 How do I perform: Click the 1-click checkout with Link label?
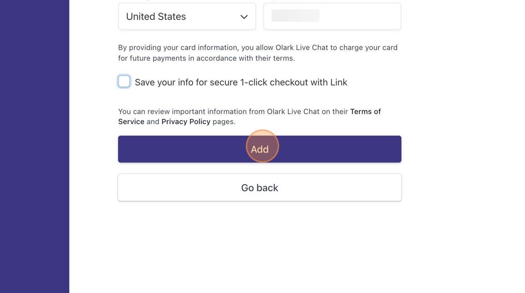click(293, 82)
